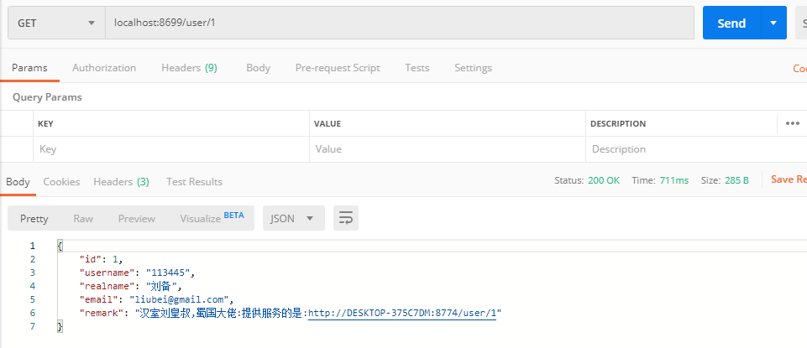807x348 pixels.
Task: Select the Preview view
Action: pos(136,219)
